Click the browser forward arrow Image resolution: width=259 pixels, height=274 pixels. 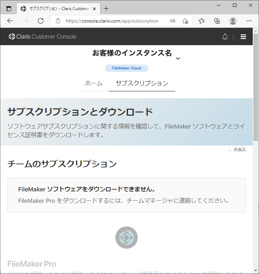click(x=25, y=21)
